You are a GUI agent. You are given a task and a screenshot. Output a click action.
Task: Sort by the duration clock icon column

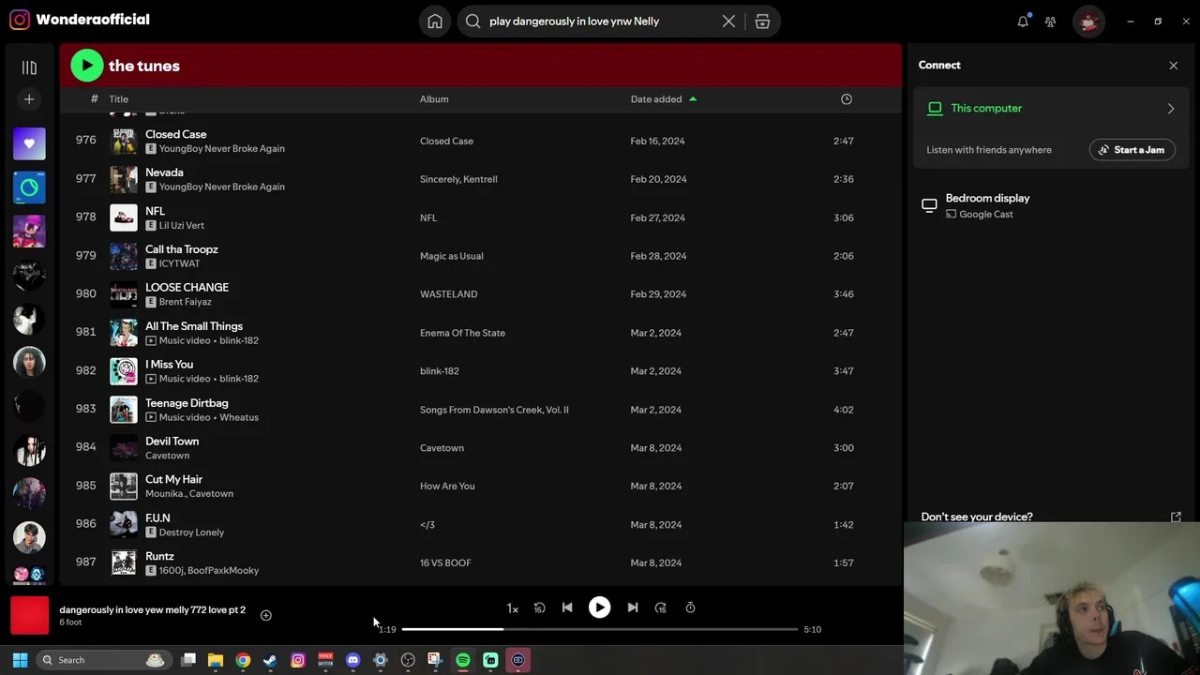tap(847, 99)
